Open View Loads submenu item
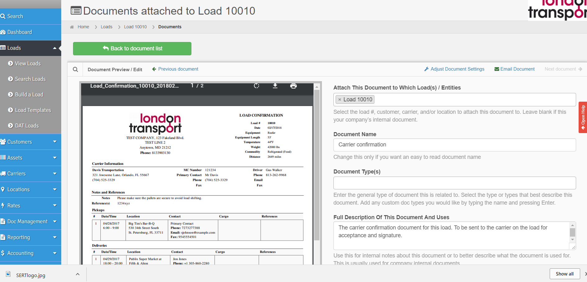 click(28, 63)
